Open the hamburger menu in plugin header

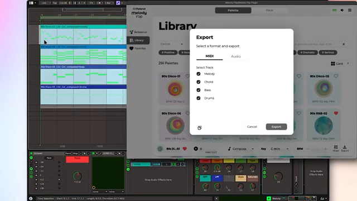(x=350, y=10)
